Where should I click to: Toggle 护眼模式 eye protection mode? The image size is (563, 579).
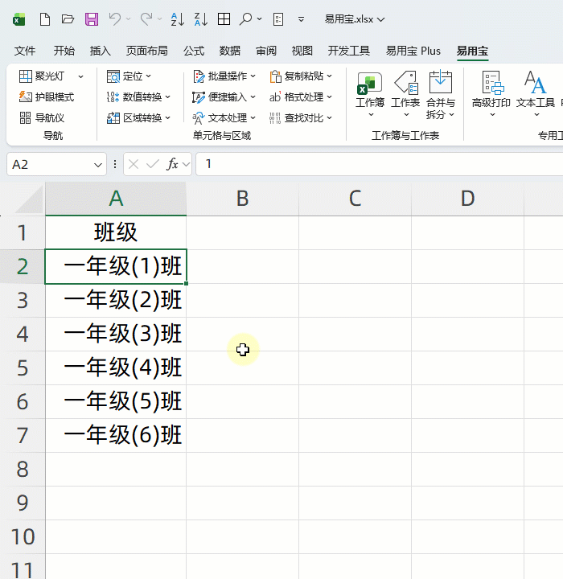[47, 97]
